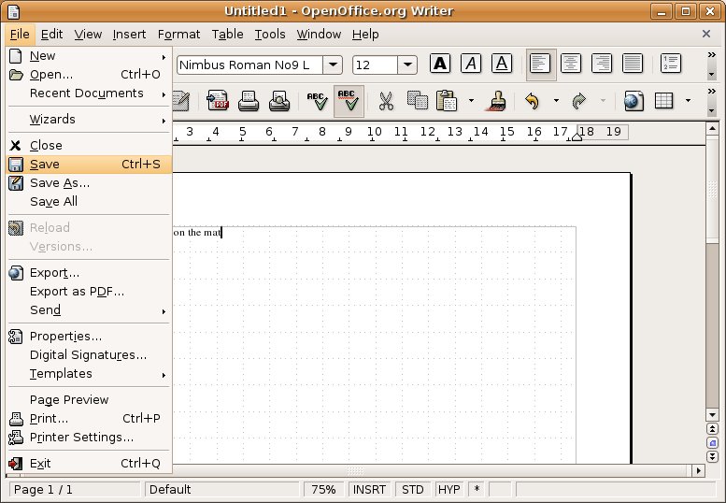Open the font size dropdown list
The image size is (726, 503).
(x=407, y=65)
